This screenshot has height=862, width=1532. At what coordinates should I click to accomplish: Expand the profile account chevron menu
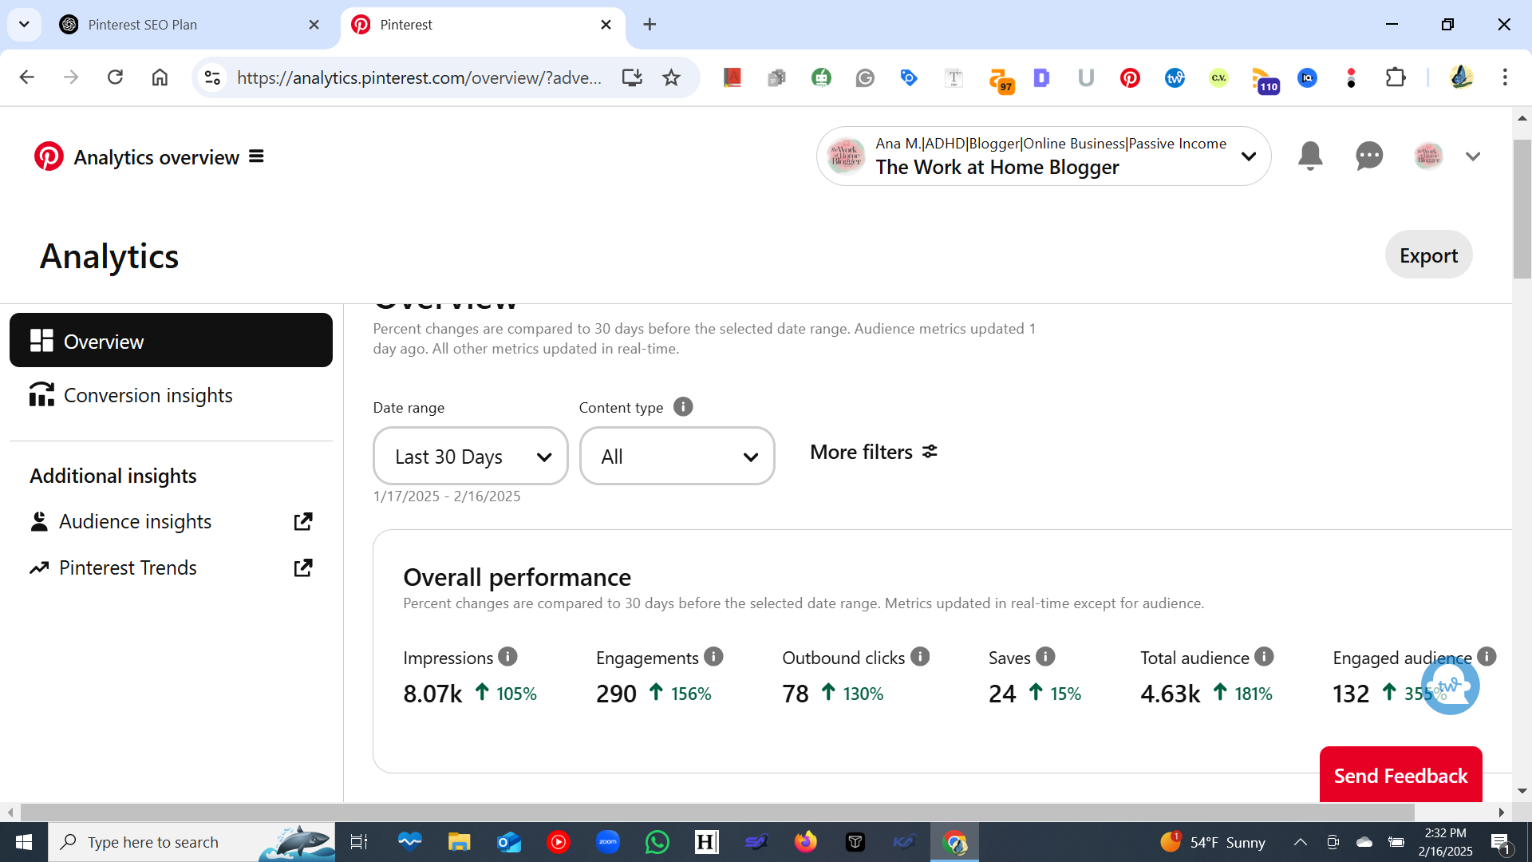click(1472, 156)
